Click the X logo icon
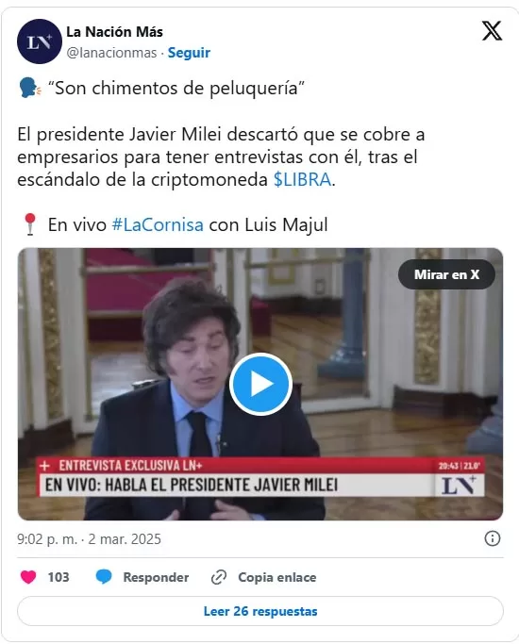This screenshot has width=519, height=644. [x=492, y=31]
